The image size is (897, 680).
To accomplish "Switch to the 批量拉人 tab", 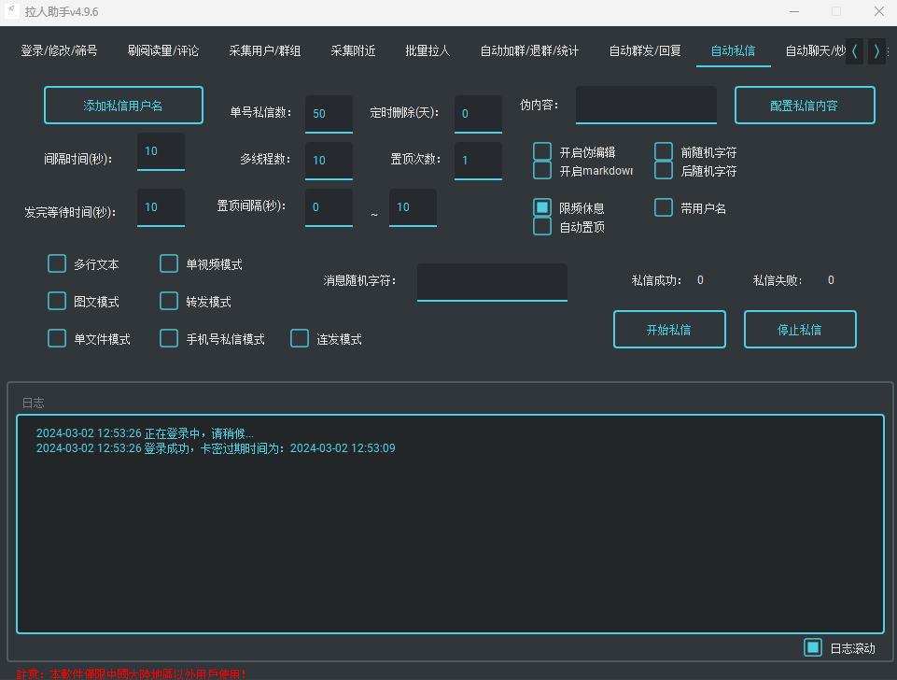I will [x=427, y=51].
